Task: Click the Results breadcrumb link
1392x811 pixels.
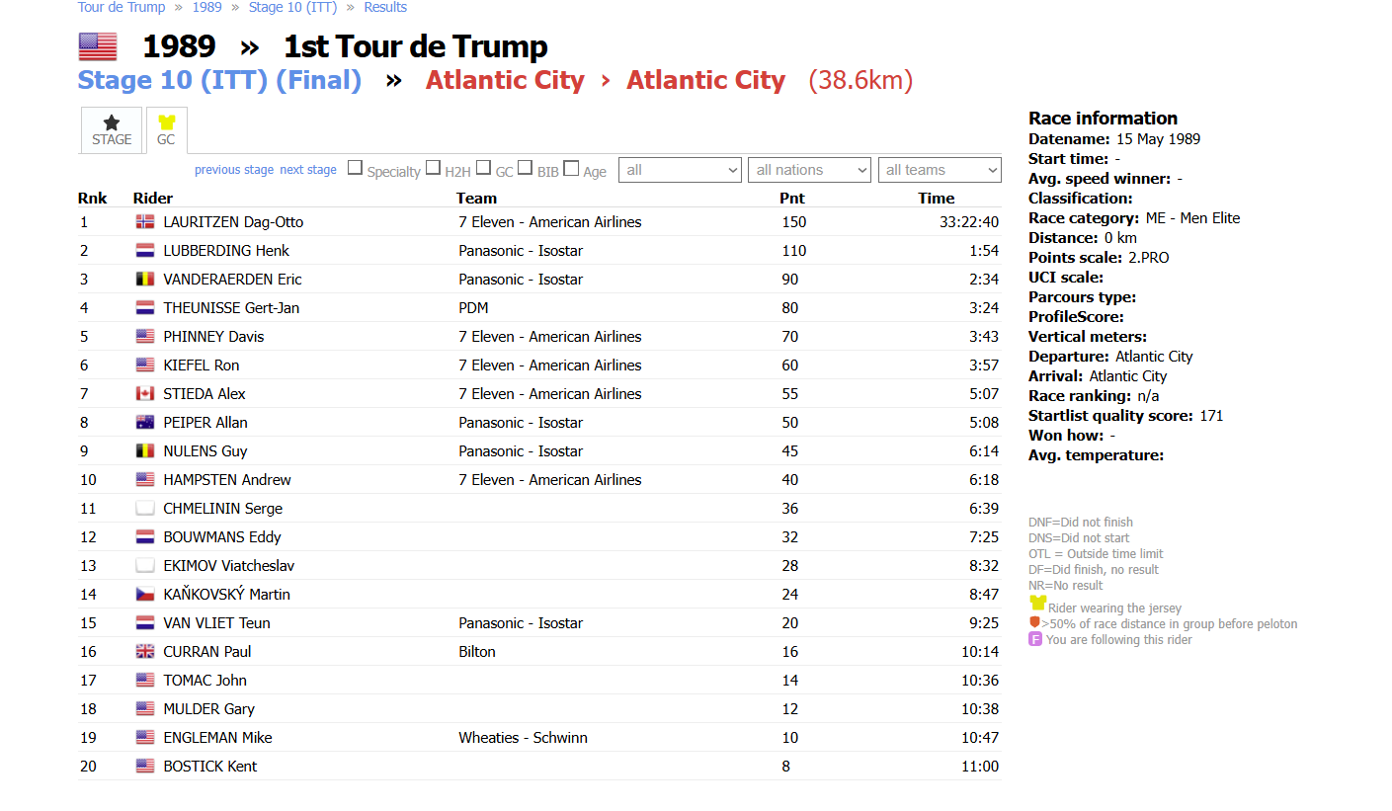Action: pos(385,7)
